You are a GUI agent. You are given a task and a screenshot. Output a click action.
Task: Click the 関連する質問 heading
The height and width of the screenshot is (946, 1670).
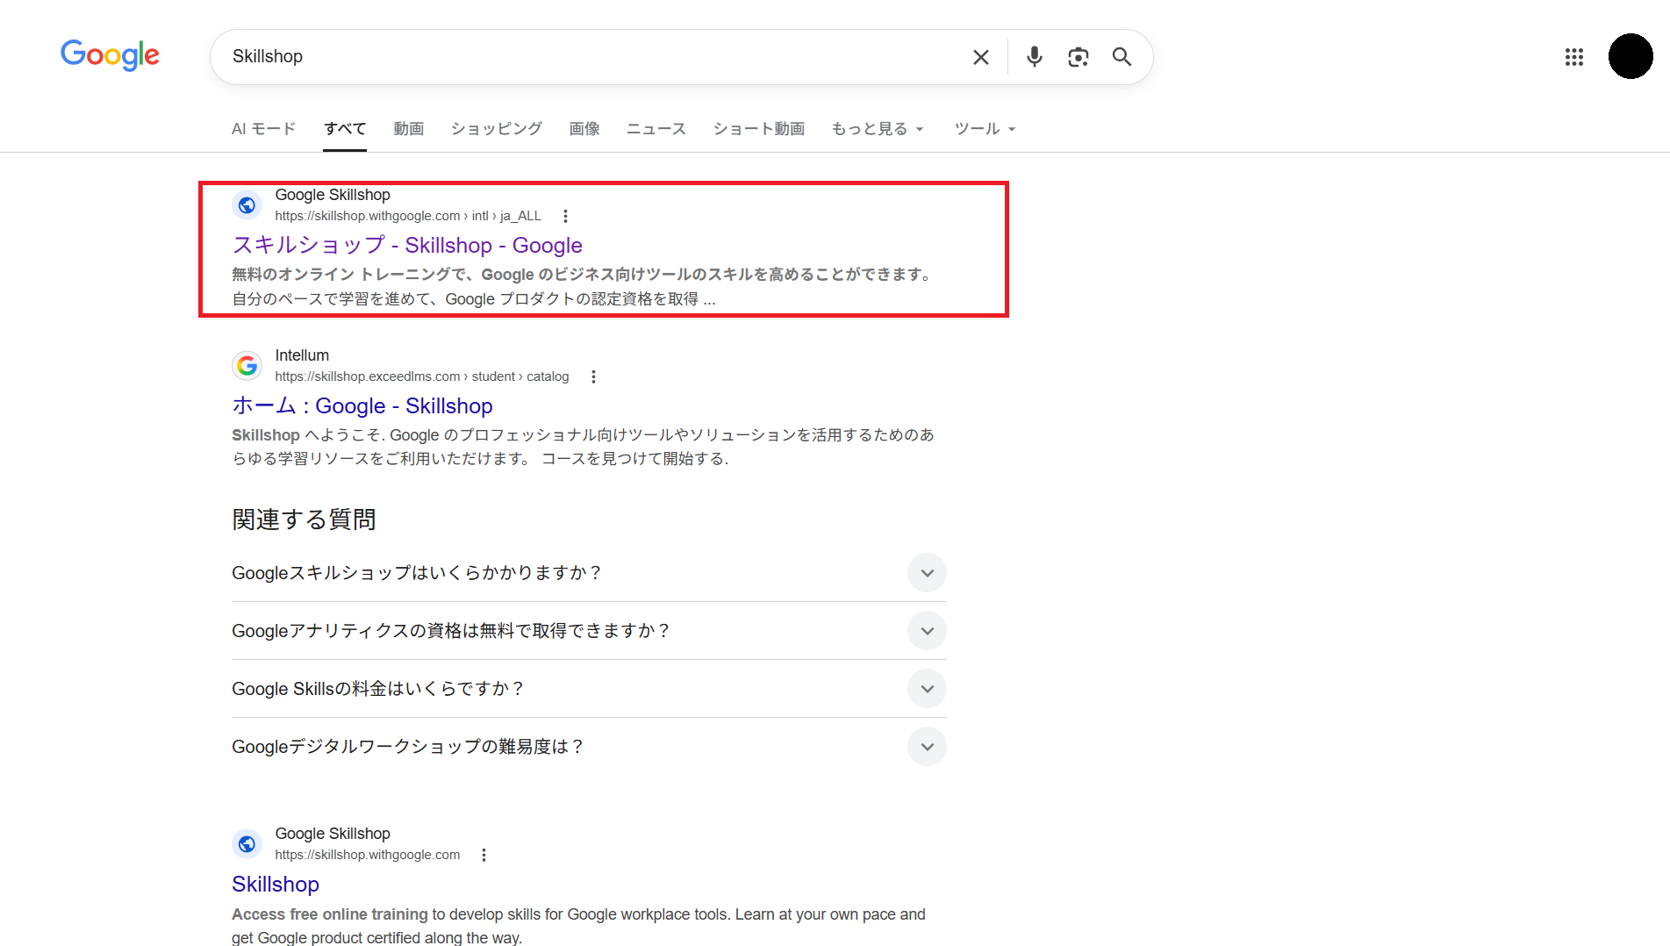click(304, 520)
